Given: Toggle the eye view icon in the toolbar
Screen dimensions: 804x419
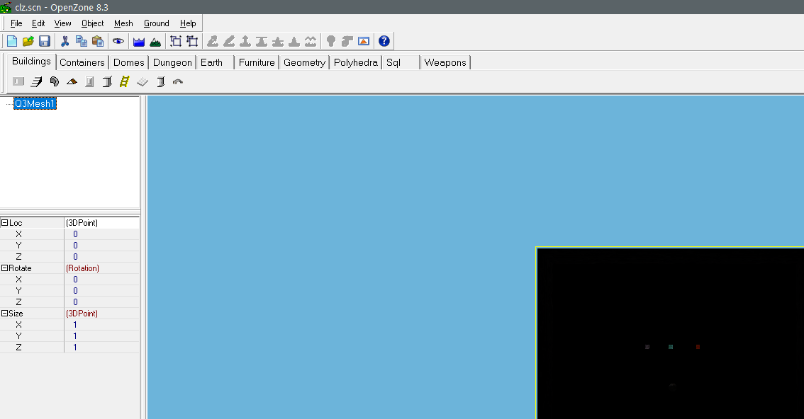Looking at the screenshot, I should tap(118, 41).
